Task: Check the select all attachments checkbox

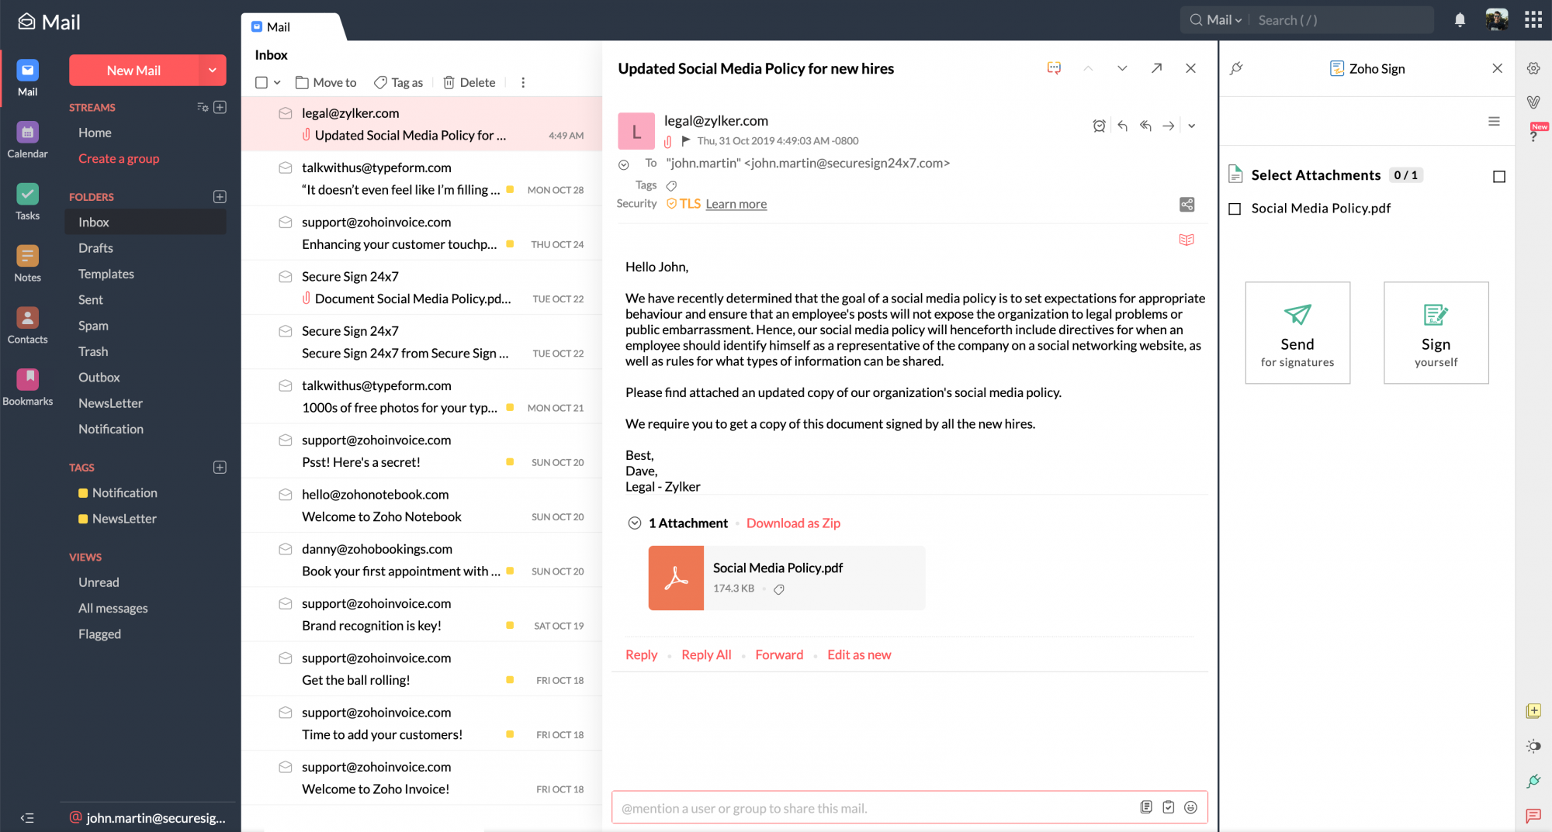Action: [x=1499, y=177]
